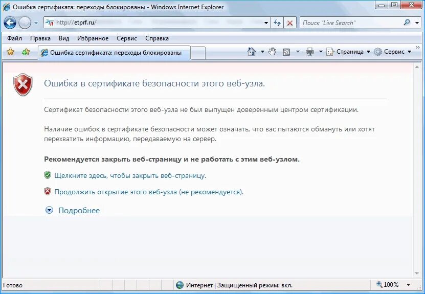
Task: Click the Back navigation arrow button
Action: click(10, 23)
